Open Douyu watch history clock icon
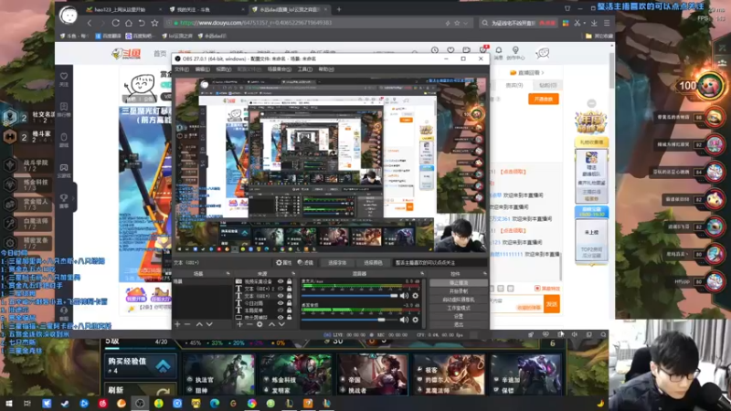Image resolution: width=731 pixels, height=411 pixels. [435, 50]
